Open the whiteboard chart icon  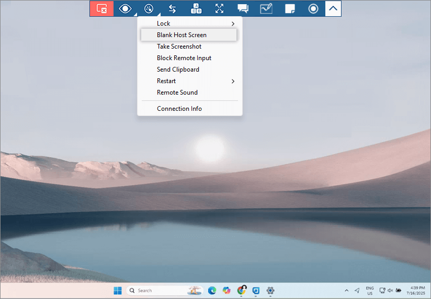tap(266, 8)
